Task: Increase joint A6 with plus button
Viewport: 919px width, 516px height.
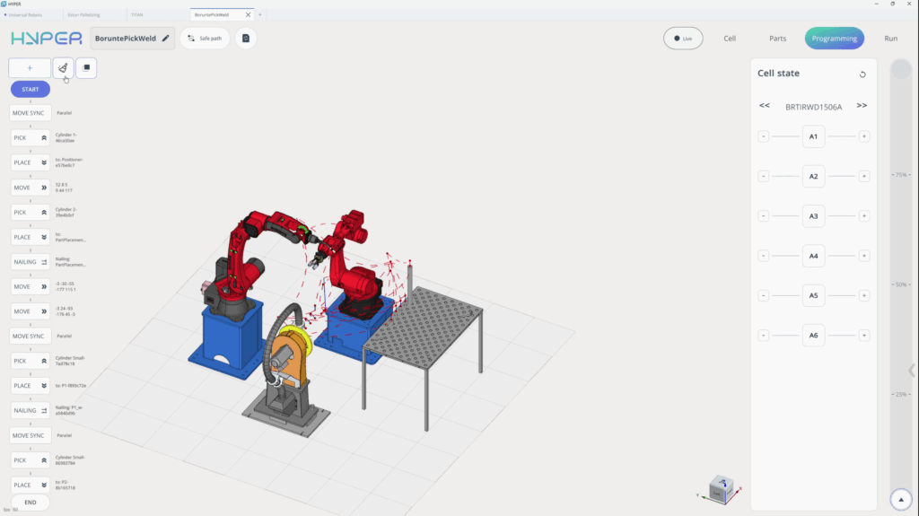Action: [864, 336]
